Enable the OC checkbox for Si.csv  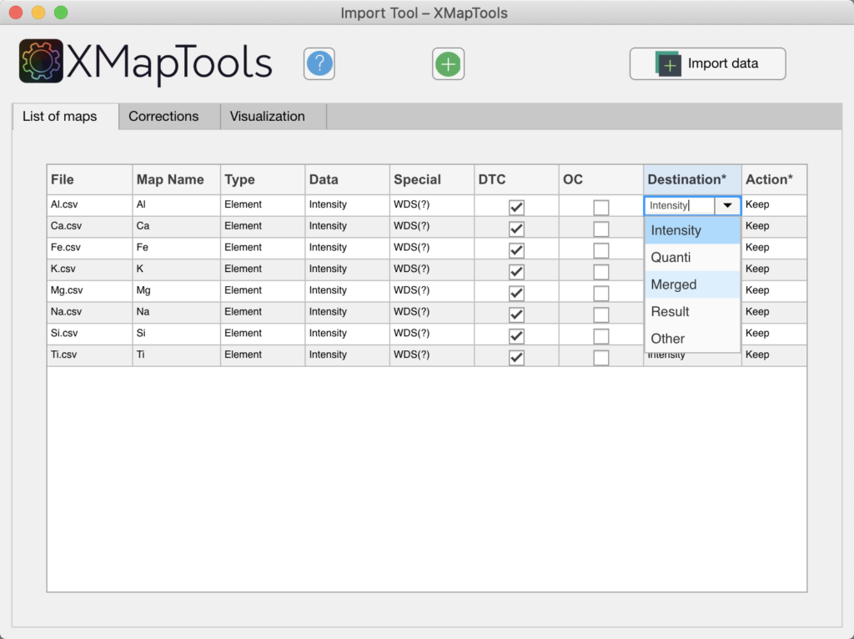600,335
